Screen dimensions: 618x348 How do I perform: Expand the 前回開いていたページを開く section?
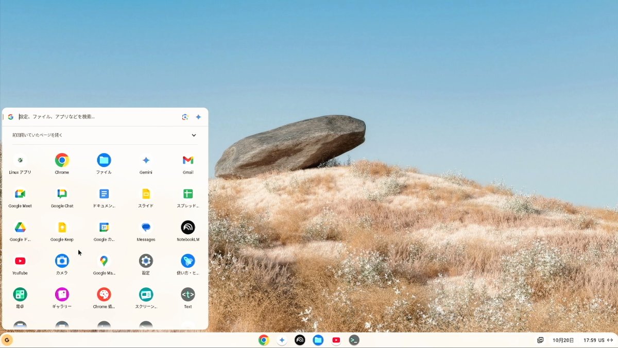(x=194, y=135)
